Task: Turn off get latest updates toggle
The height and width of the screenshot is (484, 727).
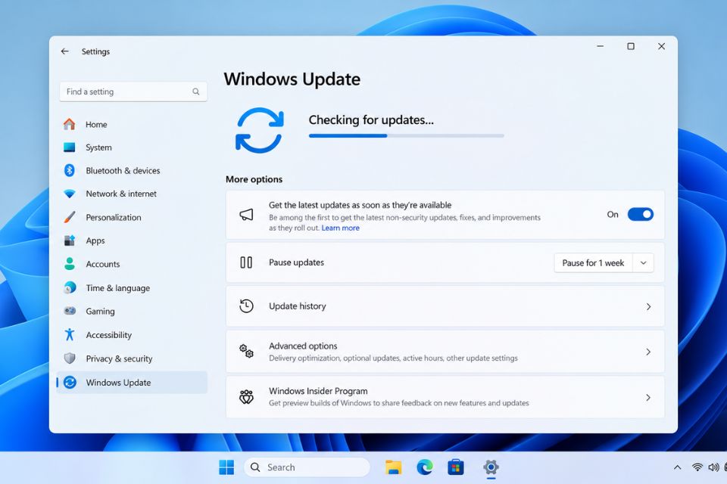Action: pos(641,215)
